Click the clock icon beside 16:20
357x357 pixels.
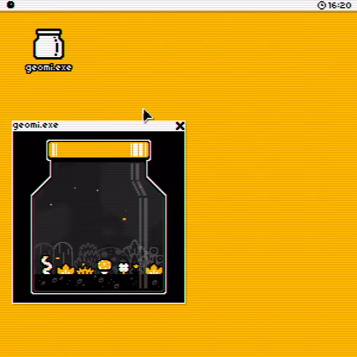[x=321, y=5]
